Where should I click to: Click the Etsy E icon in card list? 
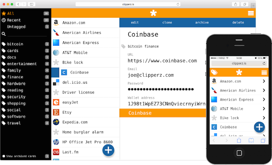56,112
